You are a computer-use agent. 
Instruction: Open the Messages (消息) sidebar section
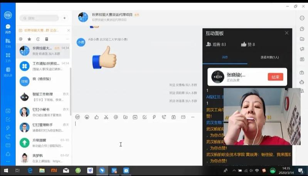pos(8,28)
